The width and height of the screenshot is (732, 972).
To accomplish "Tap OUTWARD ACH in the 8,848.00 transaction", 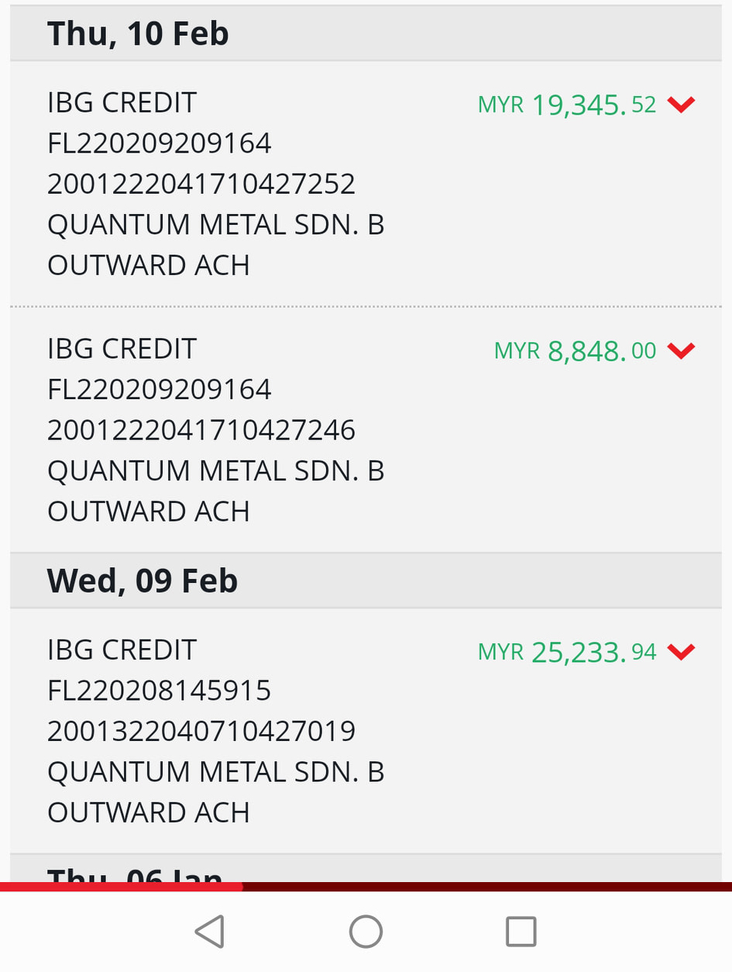I will click(149, 512).
